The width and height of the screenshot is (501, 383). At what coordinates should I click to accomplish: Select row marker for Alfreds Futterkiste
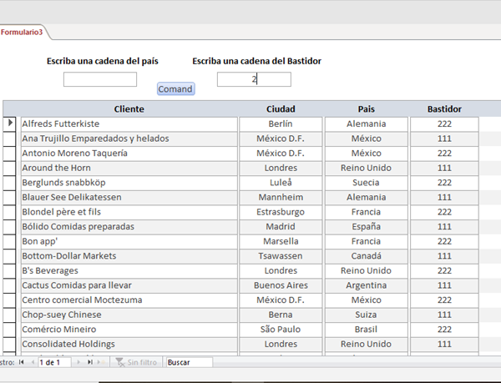click(x=11, y=123)
